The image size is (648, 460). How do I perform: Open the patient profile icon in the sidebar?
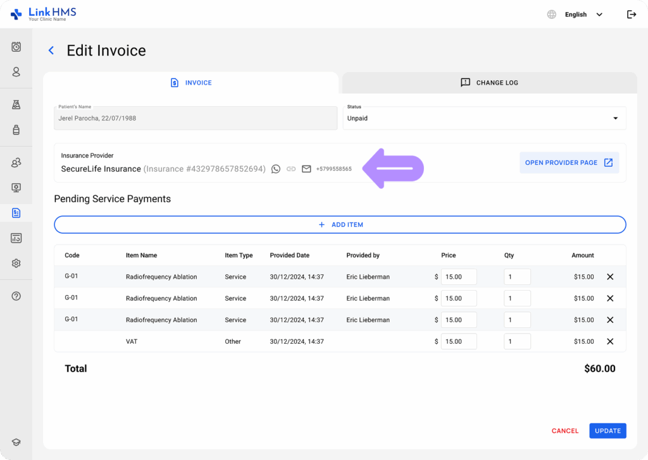(x=16, y=72)
